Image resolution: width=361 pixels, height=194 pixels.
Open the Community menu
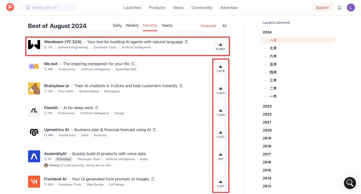click(x=202, y=8)
